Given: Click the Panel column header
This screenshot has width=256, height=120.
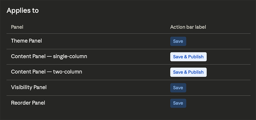Looking at the screenshot, I should point(17,27).
